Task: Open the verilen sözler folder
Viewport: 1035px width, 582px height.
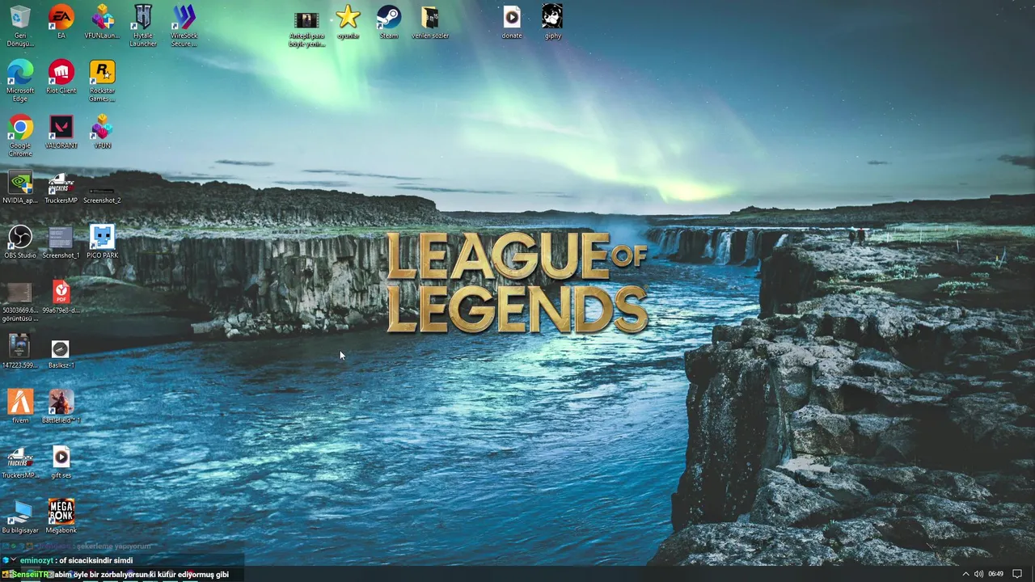Action: coord(430,22)
